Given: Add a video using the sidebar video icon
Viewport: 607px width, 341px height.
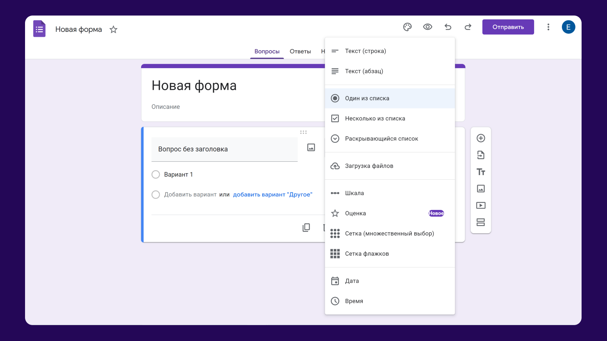Looking at the screenshot, I should coord(481,205).
